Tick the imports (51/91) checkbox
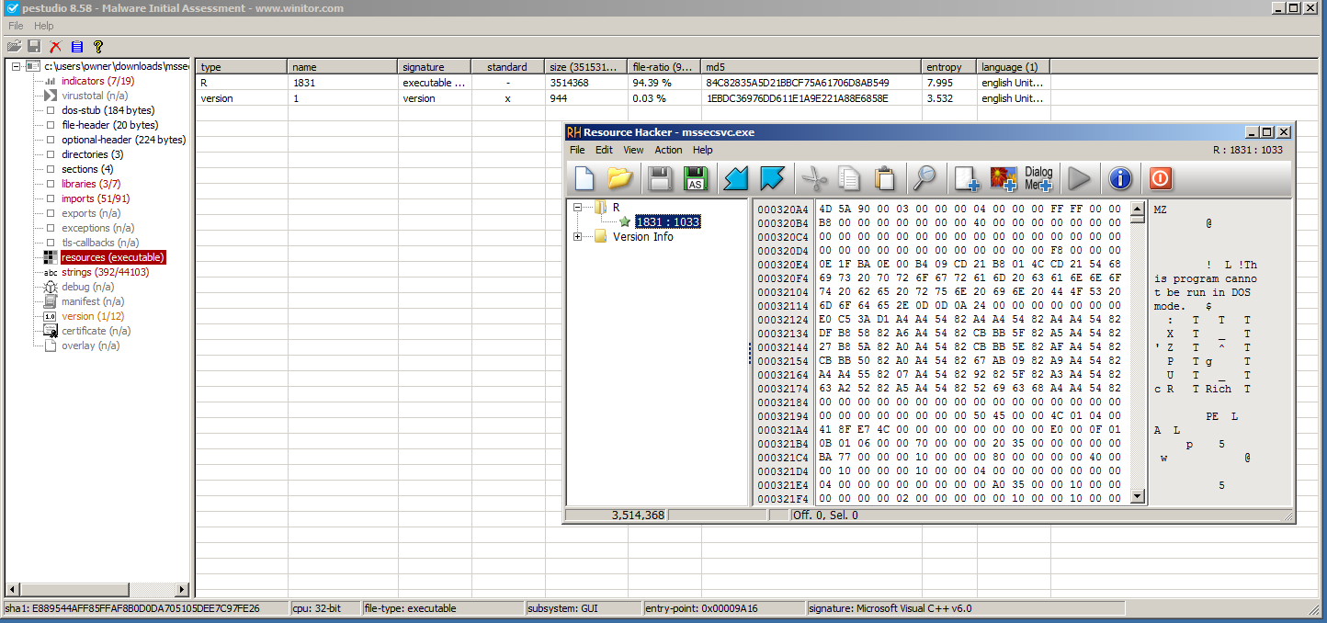Screen dimensions: 1327x623 coord(51,198)
